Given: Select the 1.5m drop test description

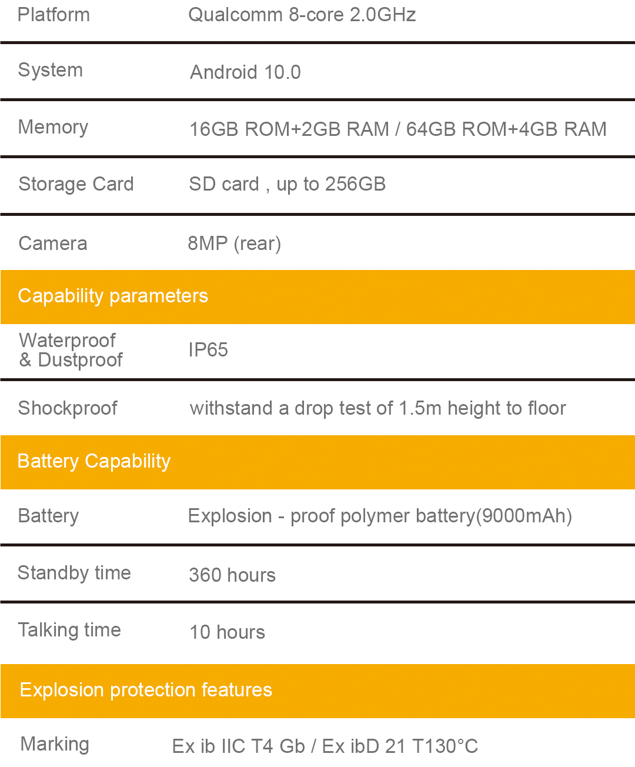Looking at the screenshot, I should [x=377, y=408].
